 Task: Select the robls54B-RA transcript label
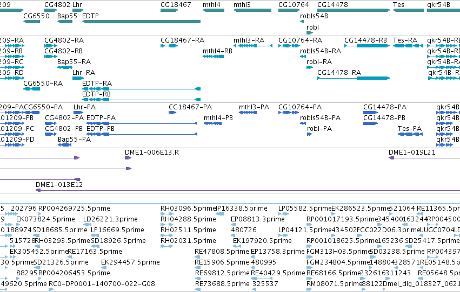coord(321,51)
